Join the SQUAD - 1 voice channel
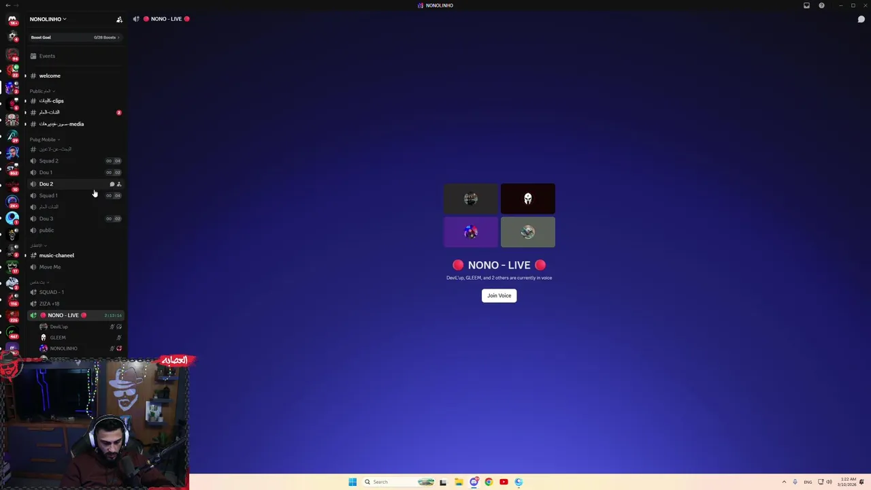871x490 pixels. tap(75, 292)
